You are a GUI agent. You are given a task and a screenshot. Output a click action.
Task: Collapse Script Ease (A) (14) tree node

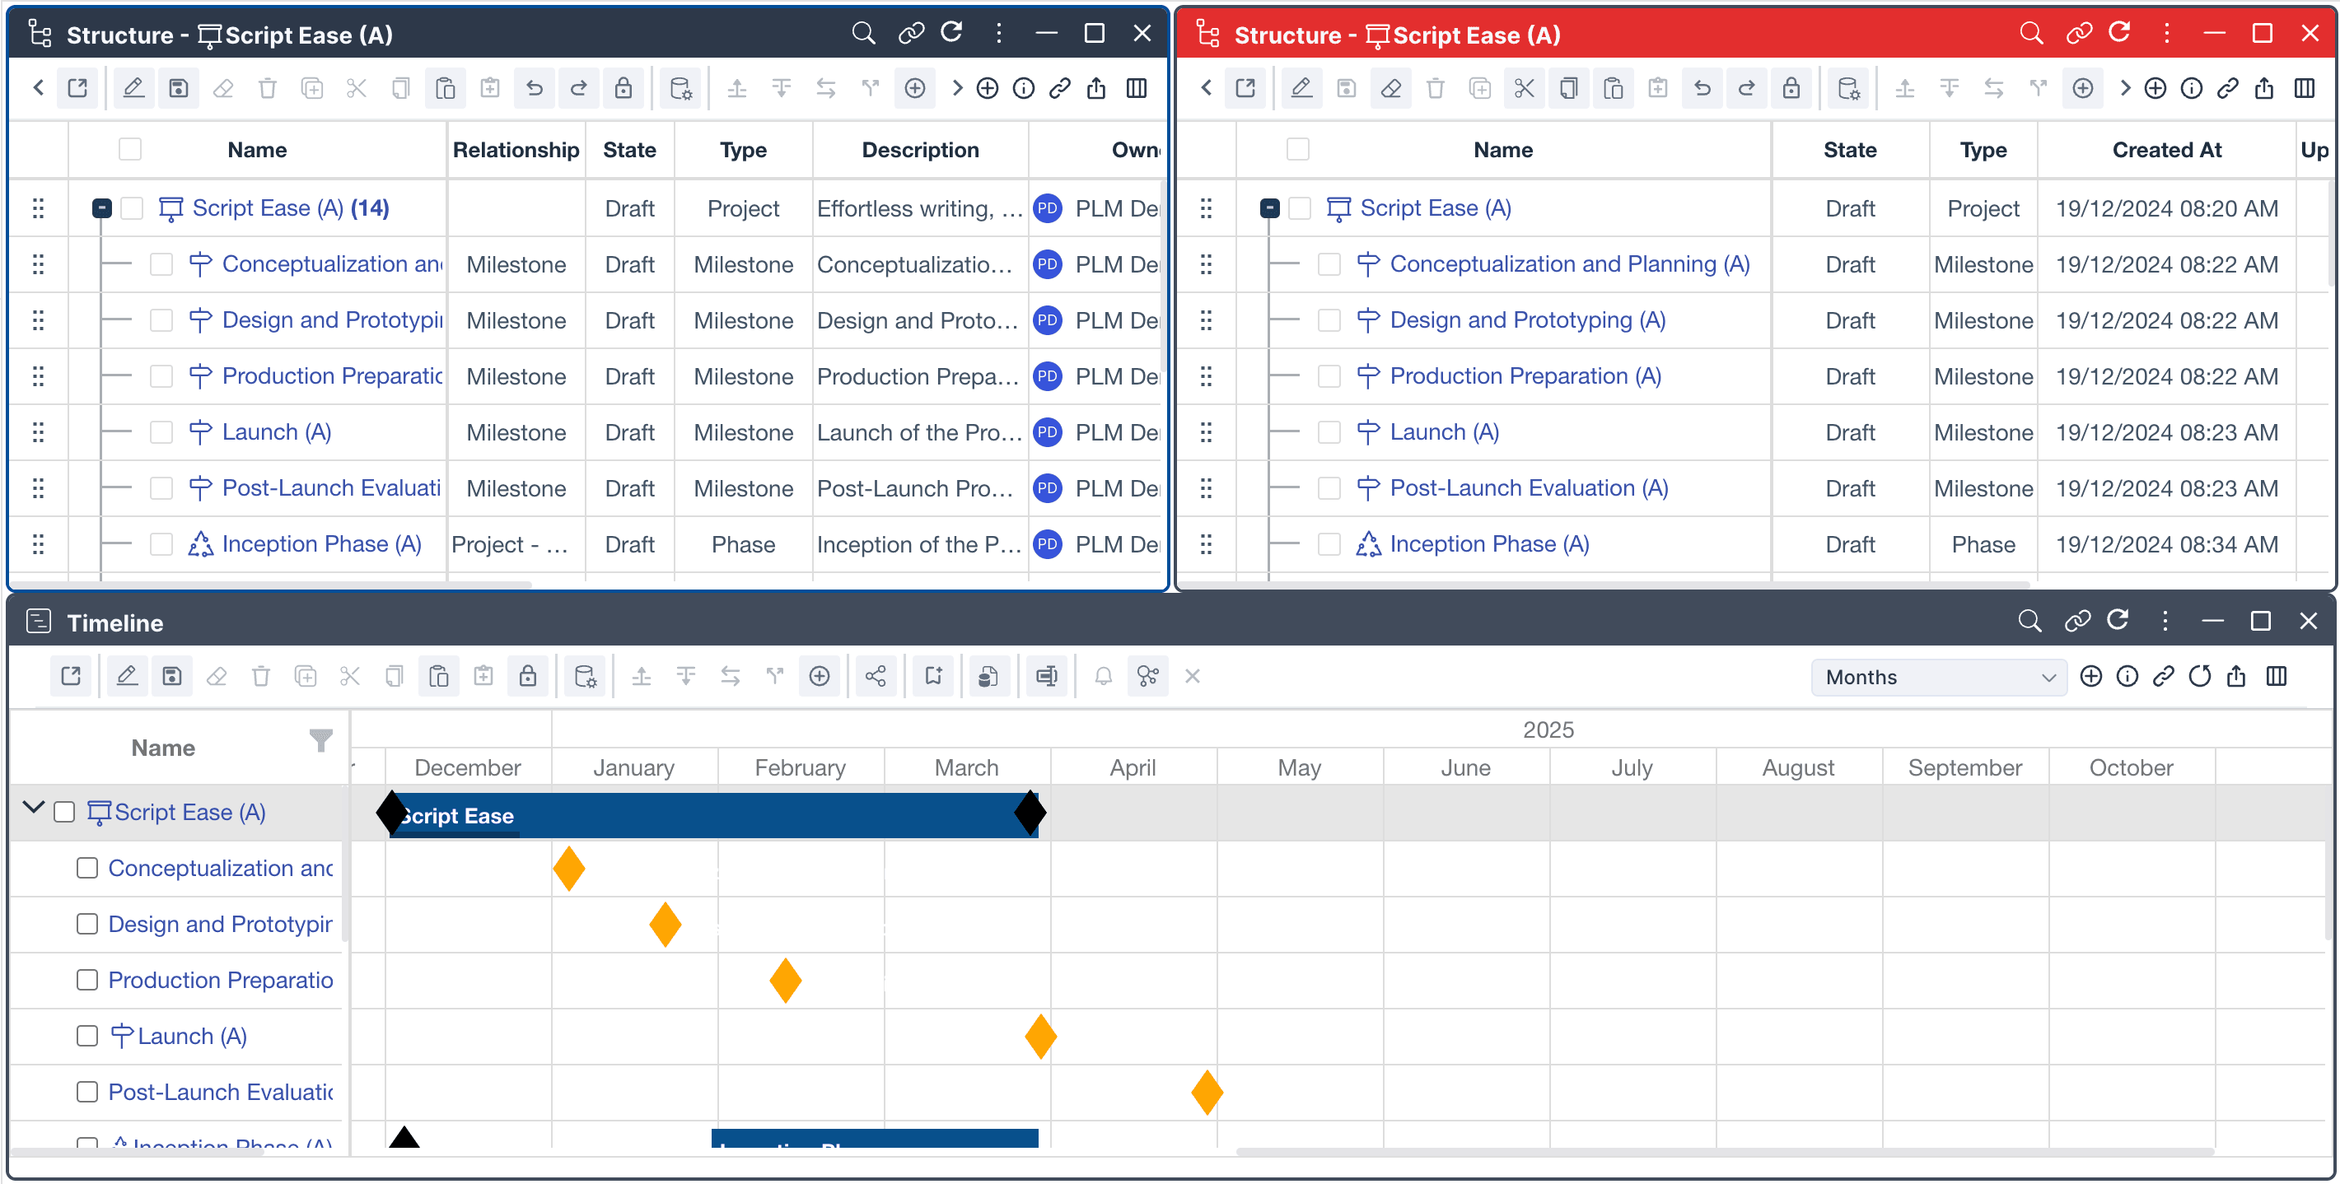point(102,208)
